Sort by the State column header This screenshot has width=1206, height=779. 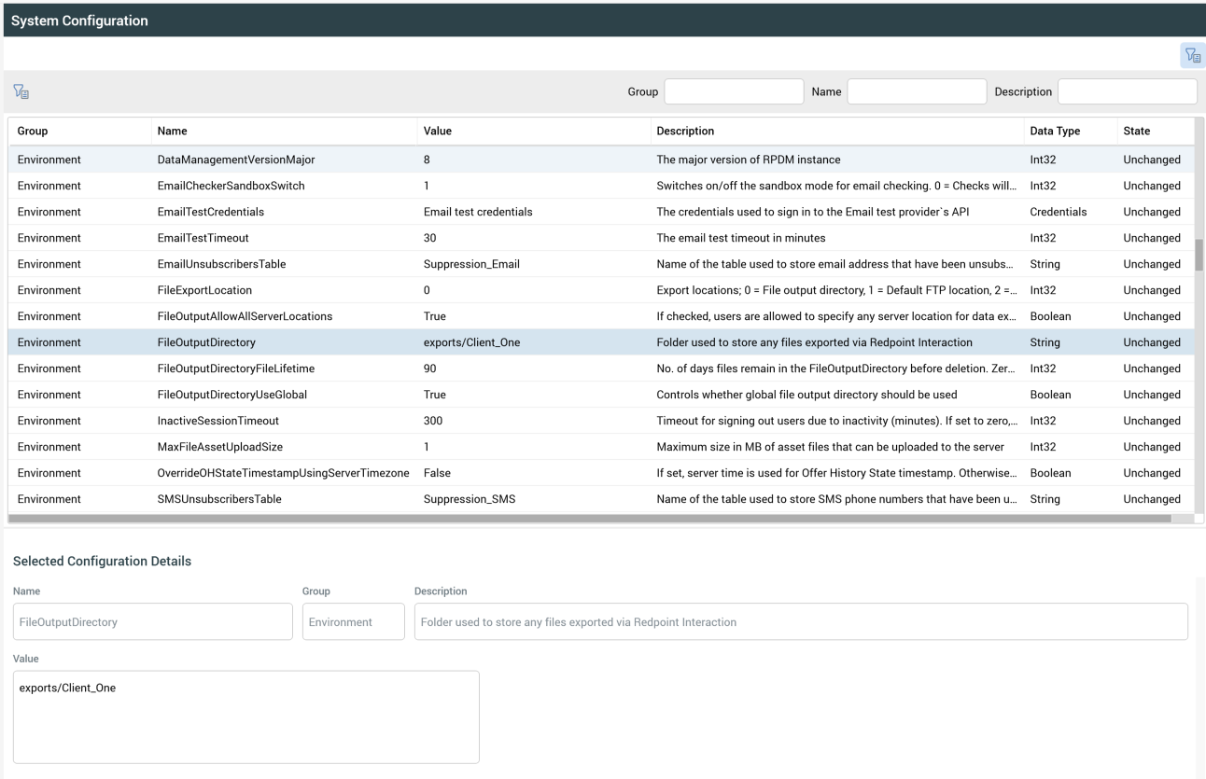click(x=1137, y=132)
